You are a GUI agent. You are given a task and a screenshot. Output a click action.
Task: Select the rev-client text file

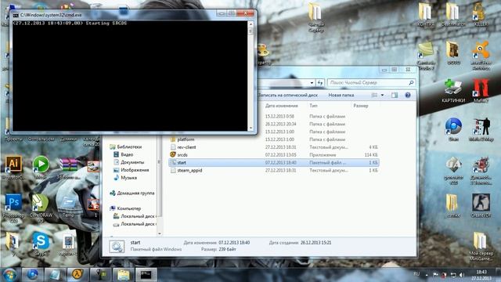273,147
